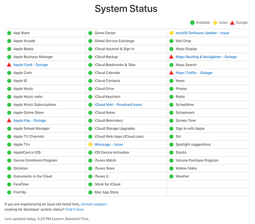Open the Apple Pay - Outage link
This screenshot has width=255, height=224.
[x=30, y=121]
